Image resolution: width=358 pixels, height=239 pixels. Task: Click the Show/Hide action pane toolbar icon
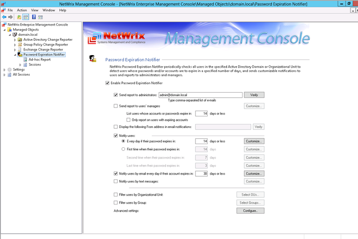click(40, 17)
